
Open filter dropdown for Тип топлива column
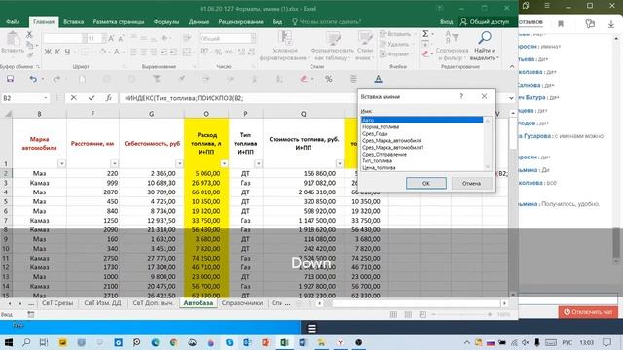click(258, 163)
